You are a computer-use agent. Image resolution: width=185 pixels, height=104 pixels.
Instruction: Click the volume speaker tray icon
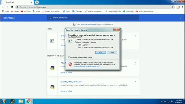point(172,101)
